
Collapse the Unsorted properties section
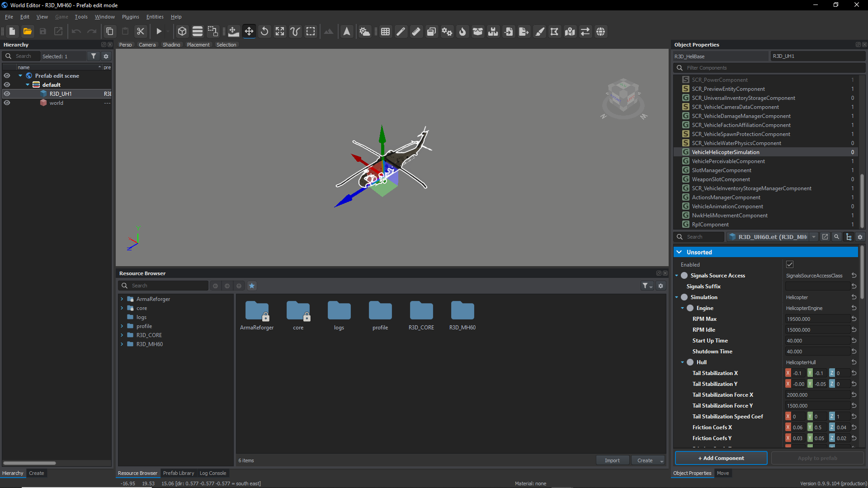tap(679, 252)
